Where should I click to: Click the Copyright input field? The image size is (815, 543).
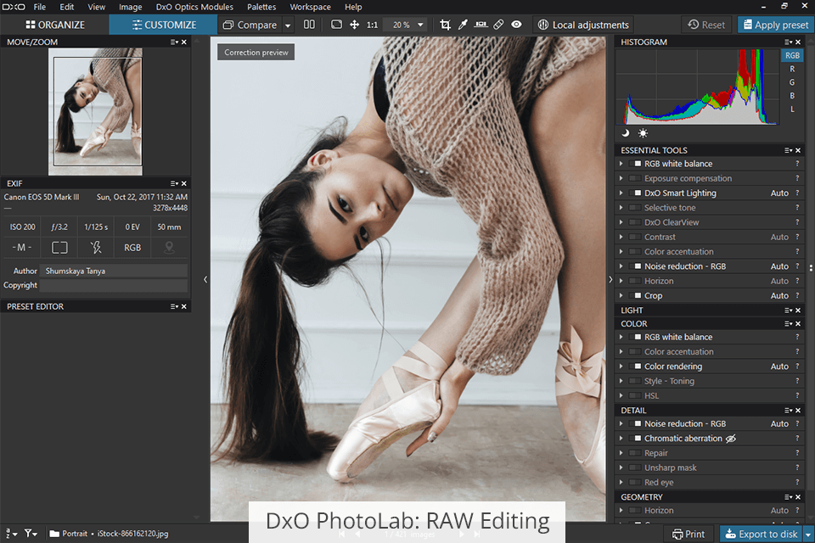click(113, 285)
